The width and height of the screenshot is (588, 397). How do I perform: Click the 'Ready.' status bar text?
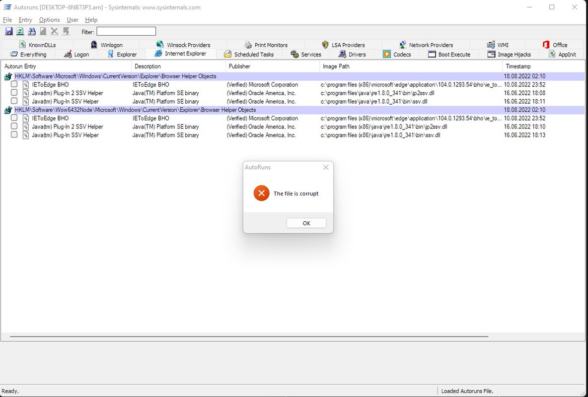coord(10,391)
